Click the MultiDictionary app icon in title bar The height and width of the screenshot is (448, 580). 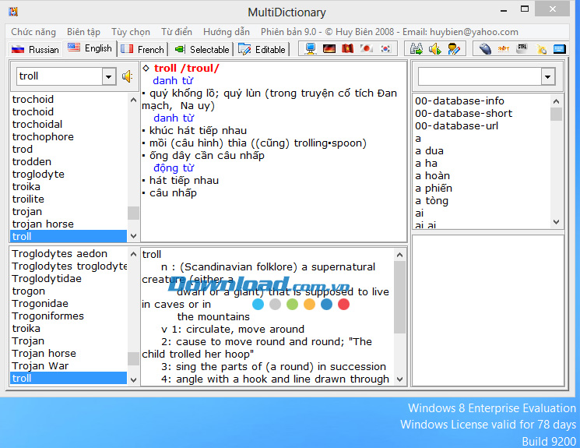tap(13, 12)
